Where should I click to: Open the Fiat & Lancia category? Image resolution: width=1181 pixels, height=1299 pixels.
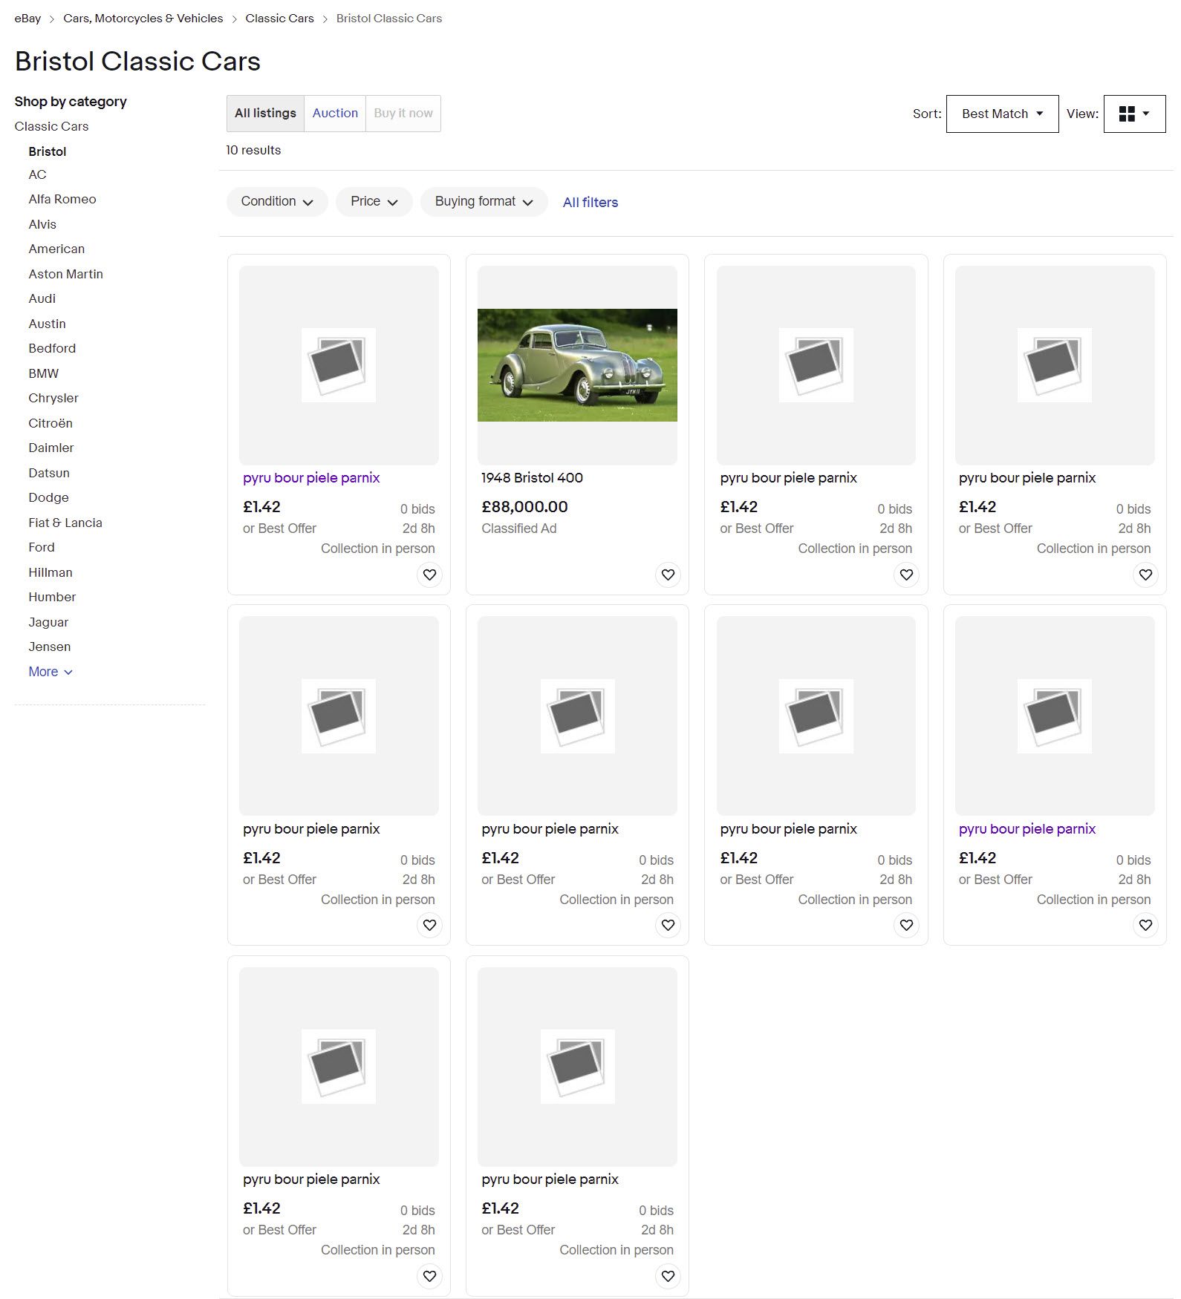pyautogui.click(x=65, y=523)
